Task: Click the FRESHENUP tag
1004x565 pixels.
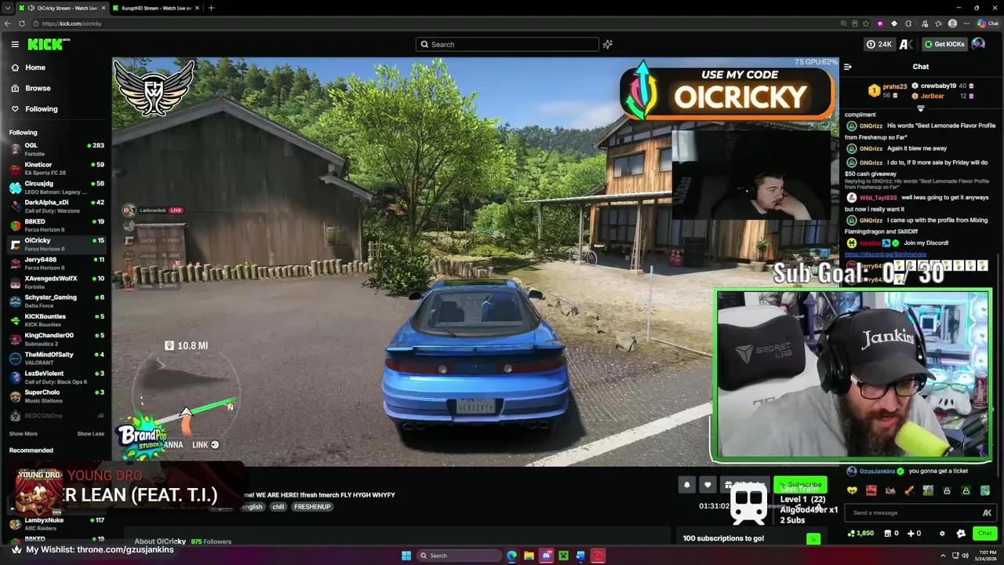Action: coord(312,507)
